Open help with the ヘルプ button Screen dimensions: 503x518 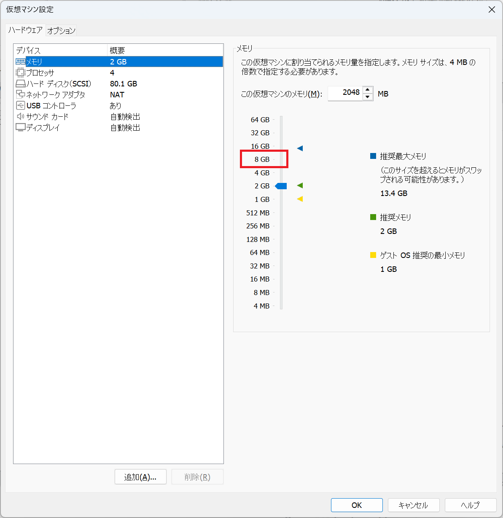pos(470,505)
